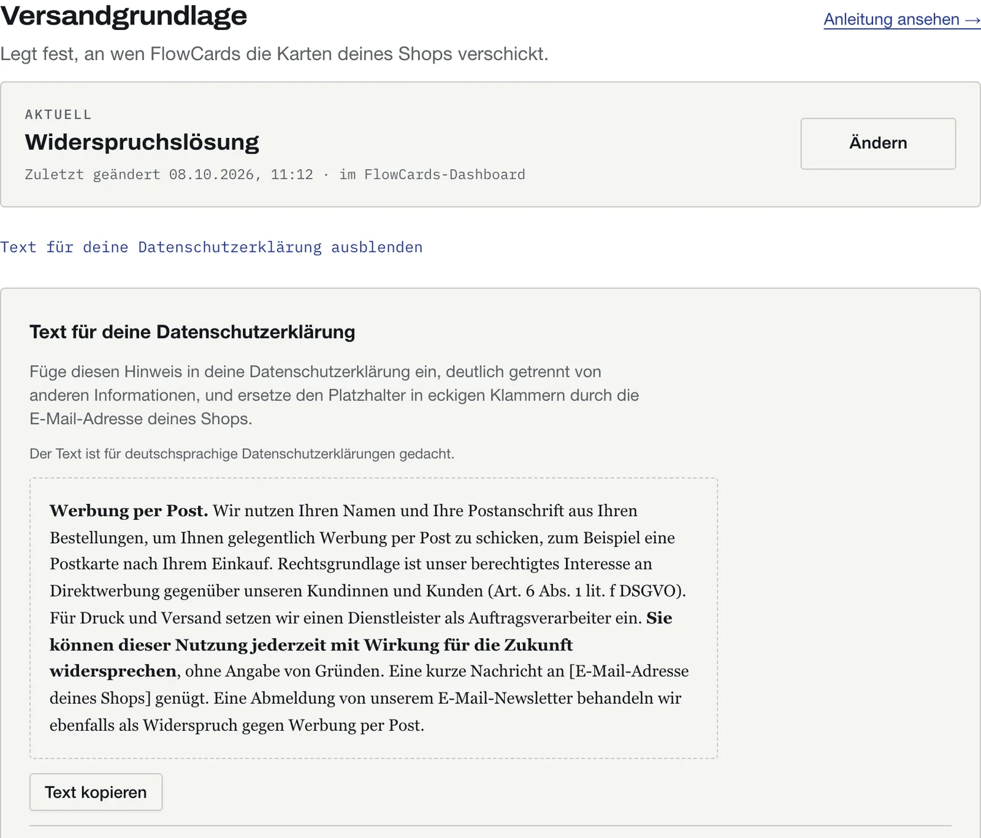Click the 'AKTUELL' label
Screen dimensions: 981x838
tap(58, 115)
